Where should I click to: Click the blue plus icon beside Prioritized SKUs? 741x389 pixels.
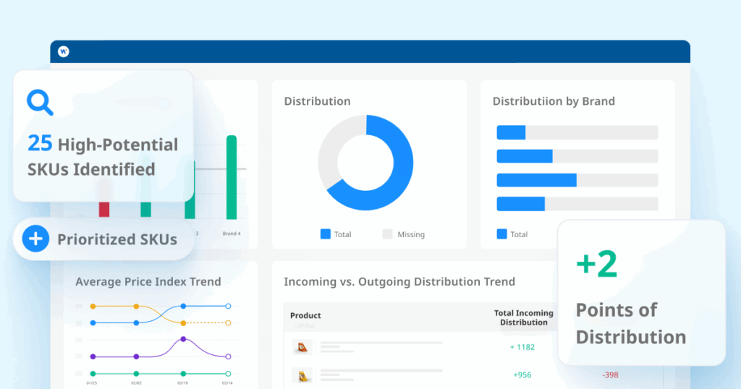pyautogui.click(x=35, y=239)
